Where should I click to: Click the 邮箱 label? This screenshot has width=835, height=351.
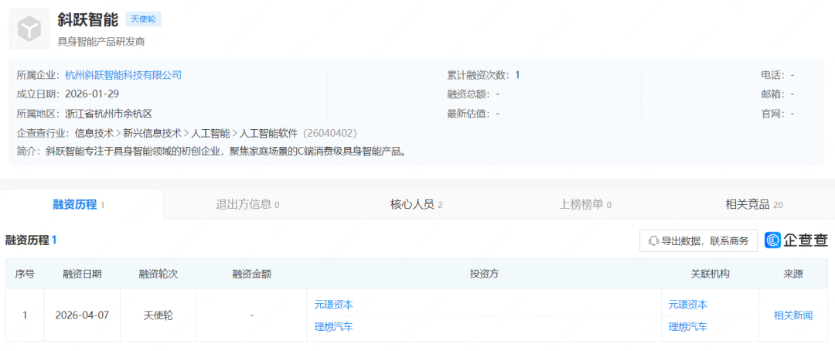point(773,94)
